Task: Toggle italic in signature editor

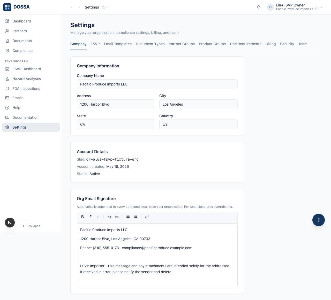Action: 90,217
